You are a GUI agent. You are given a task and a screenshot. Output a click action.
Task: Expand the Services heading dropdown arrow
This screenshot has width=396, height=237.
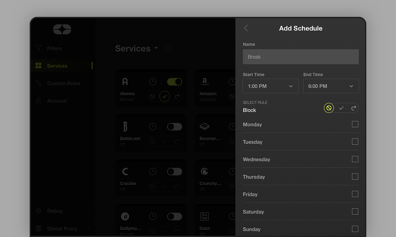(156, 48)
